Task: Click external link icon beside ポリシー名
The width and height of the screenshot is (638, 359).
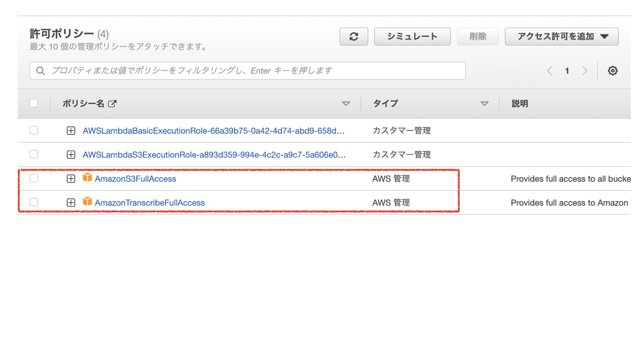Action: point(112,104)
